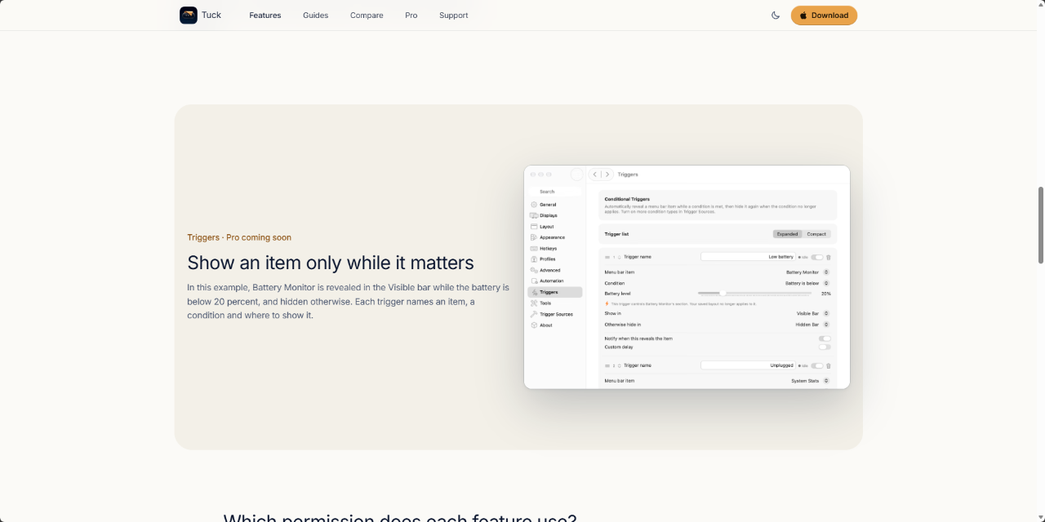This screenshot has width=1045, height=522.
Task: Click the idle status label of Low battery
Action: point(803,257)
